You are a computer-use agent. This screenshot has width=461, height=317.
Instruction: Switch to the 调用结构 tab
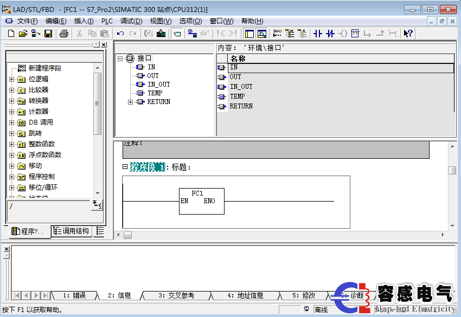coord(71,231)
